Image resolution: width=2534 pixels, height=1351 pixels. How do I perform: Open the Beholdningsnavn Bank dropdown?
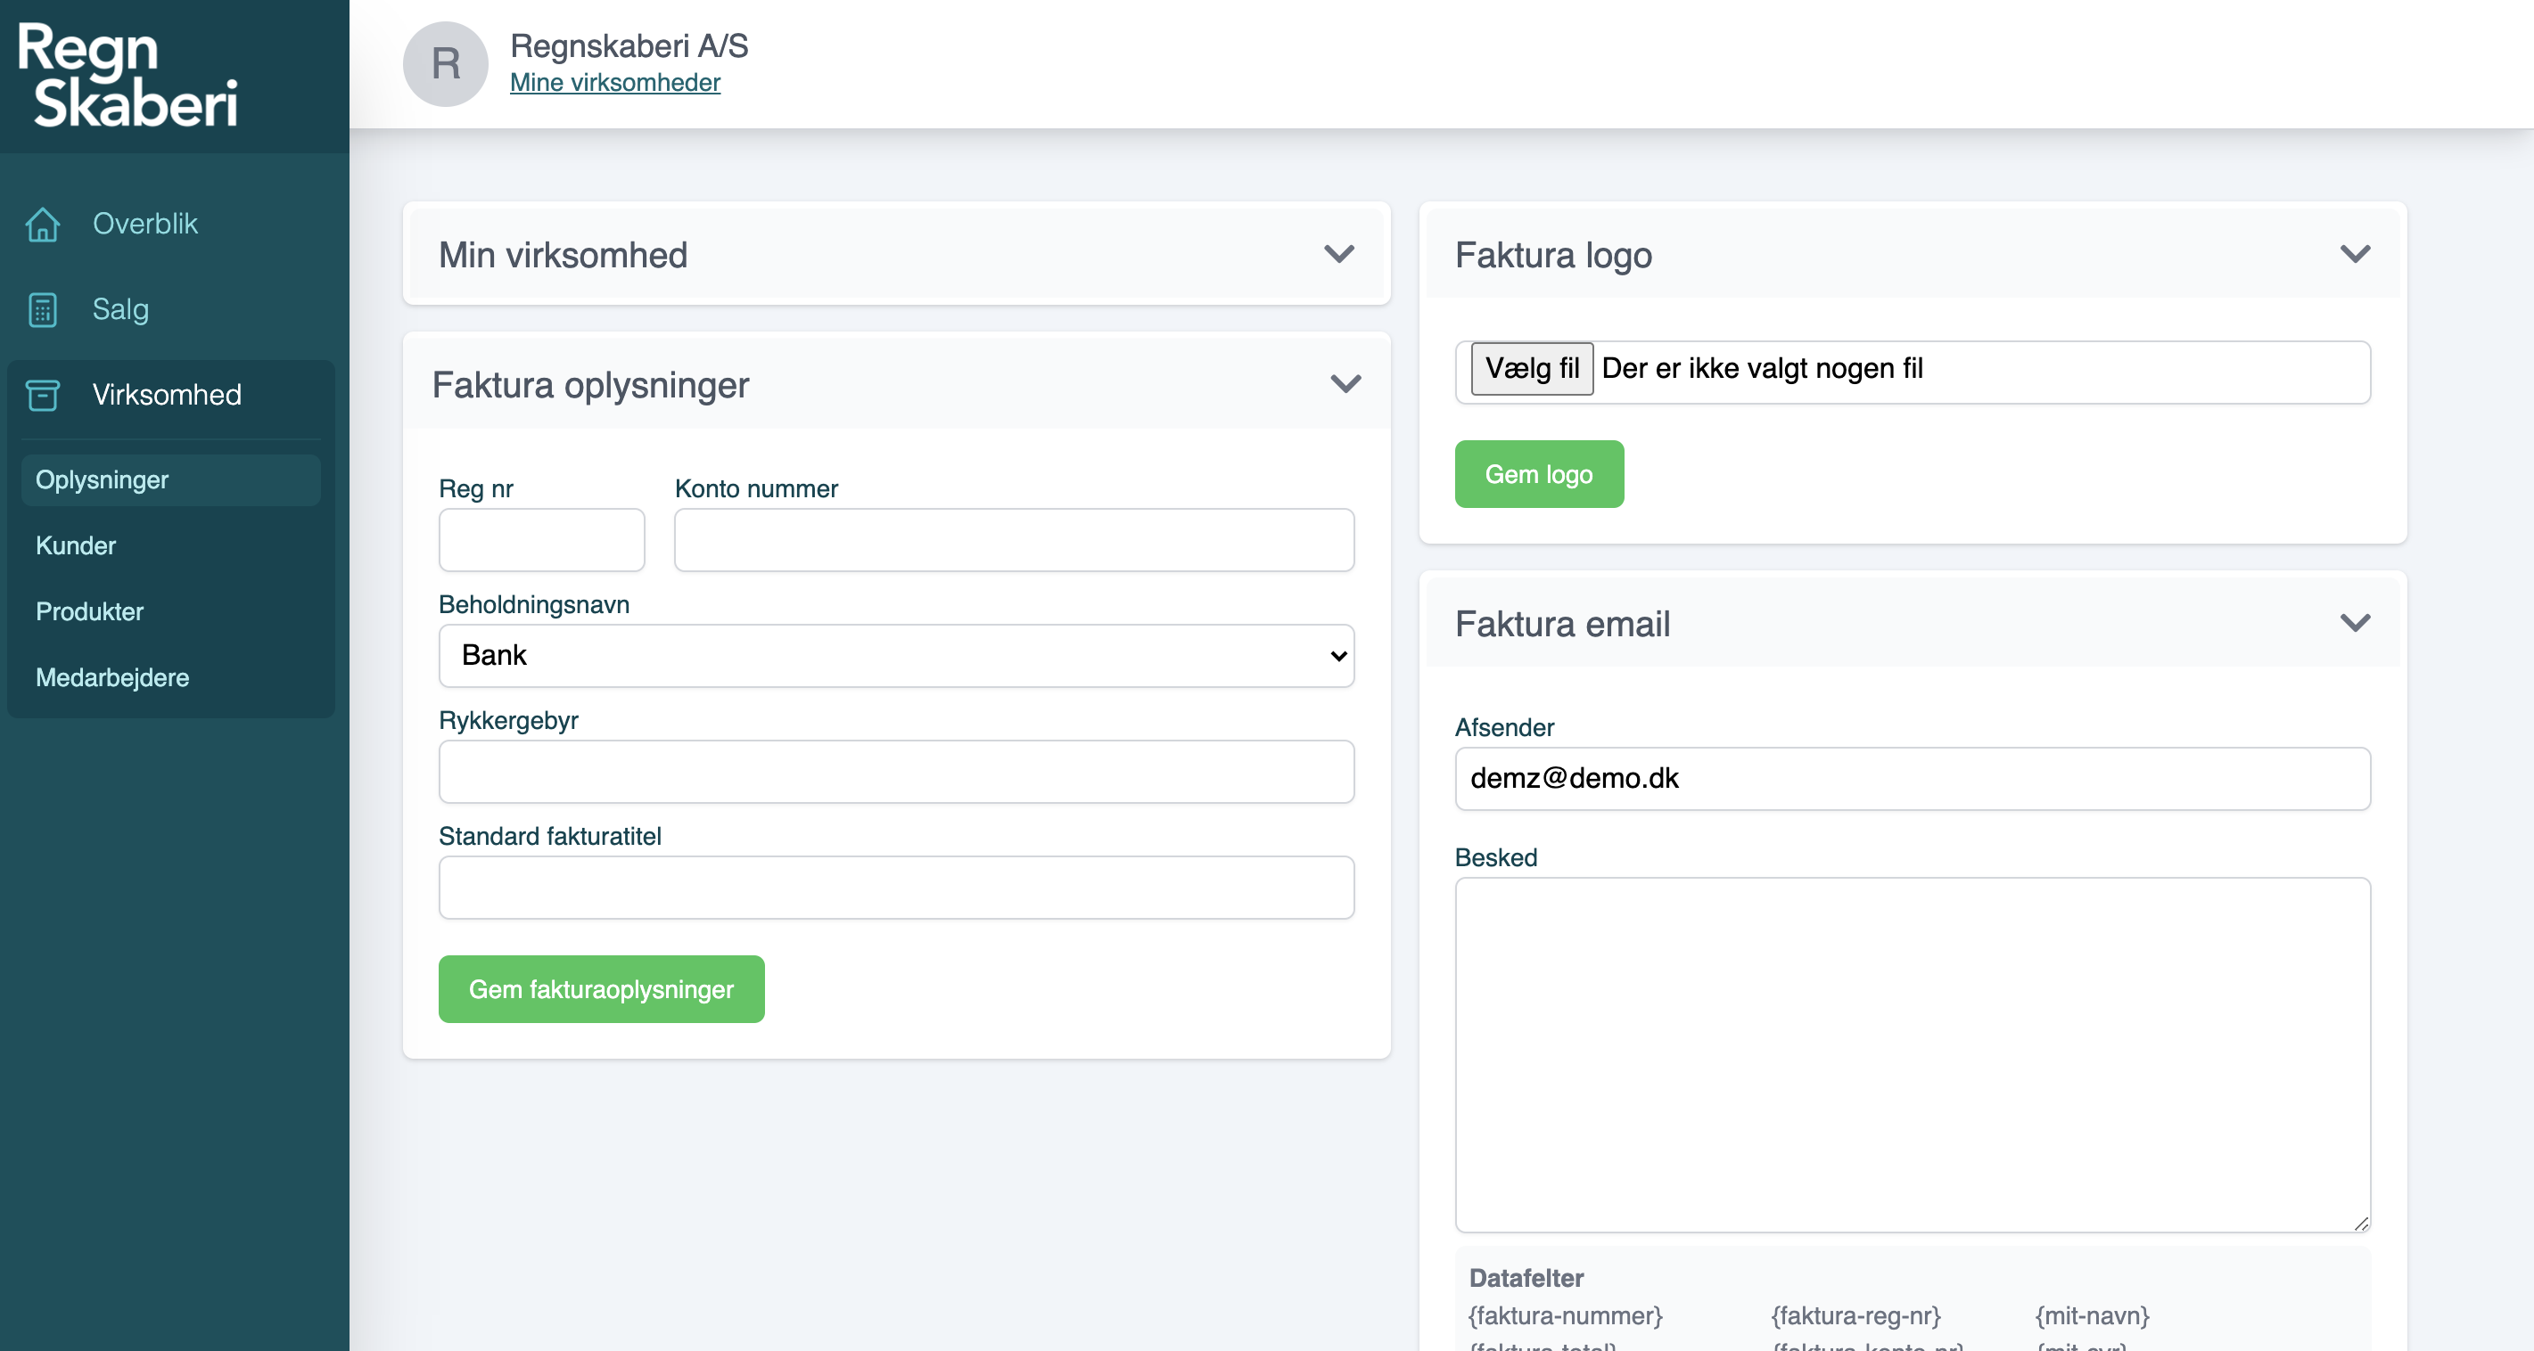(895, 656)
